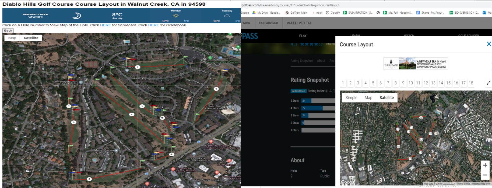Click the 5 Stars rating bar
This screenshot has height=188, width=492.
[x=318, y=101]
